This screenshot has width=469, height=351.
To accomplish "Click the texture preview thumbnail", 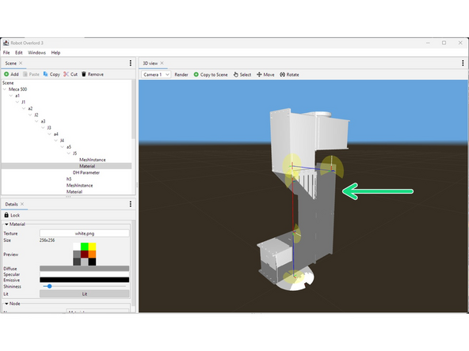I will pos(84,255).
